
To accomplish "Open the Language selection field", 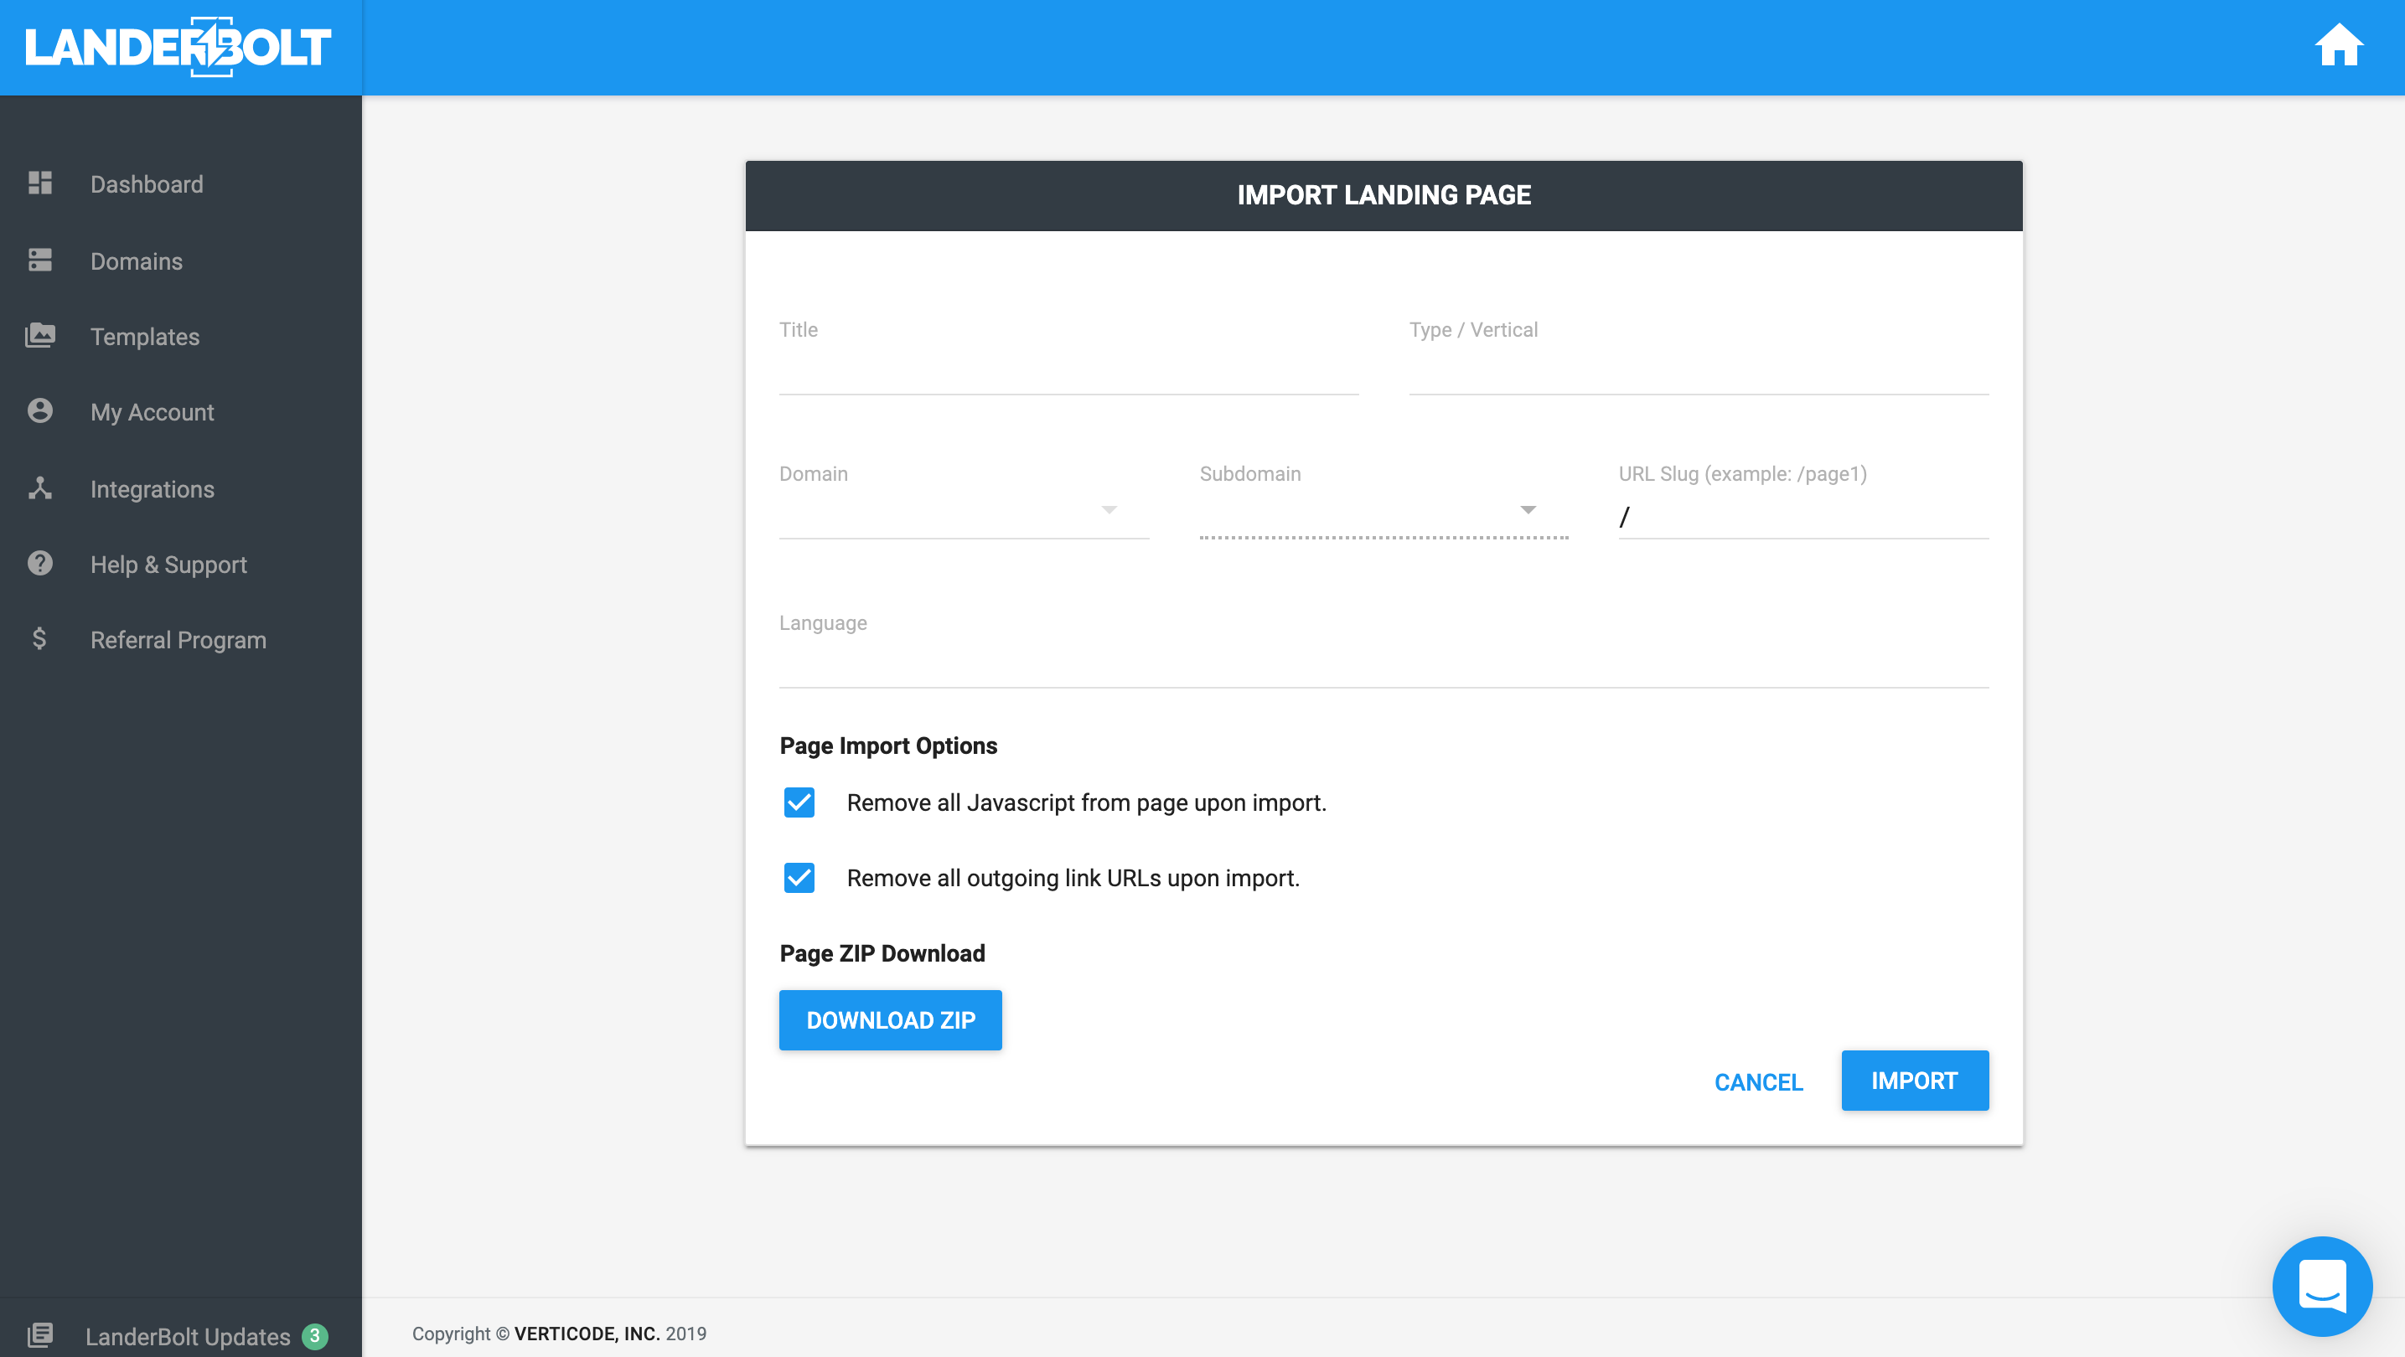I will pos(1383,661).
